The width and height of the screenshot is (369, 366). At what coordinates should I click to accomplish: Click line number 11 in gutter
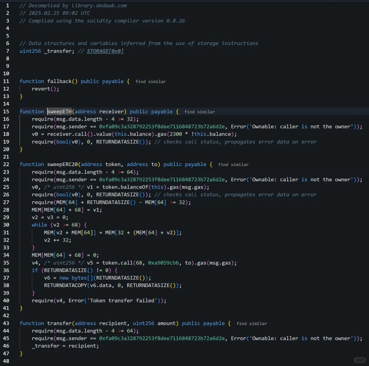[x=6, y=81]
